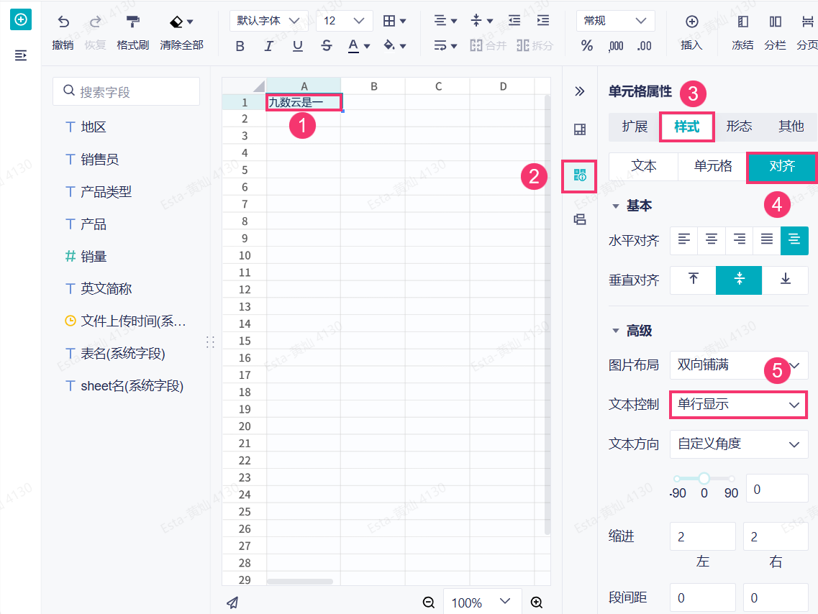Click the Undo (撤销) icon
Image resolution: width=818 pixels, height=614 pixels.
point(63,22)
